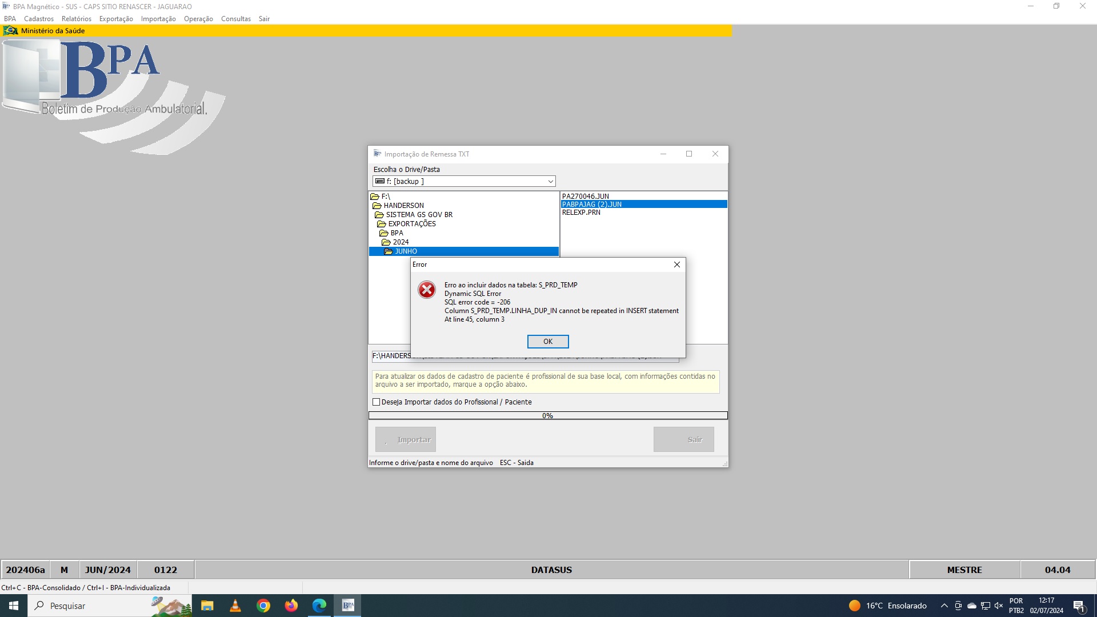Open the Consultas menu
Image resolution: width=1097 pixels, height=617 pixels.
pos(236,19)
